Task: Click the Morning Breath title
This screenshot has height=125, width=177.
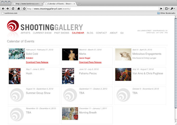Action: [88, 113]
